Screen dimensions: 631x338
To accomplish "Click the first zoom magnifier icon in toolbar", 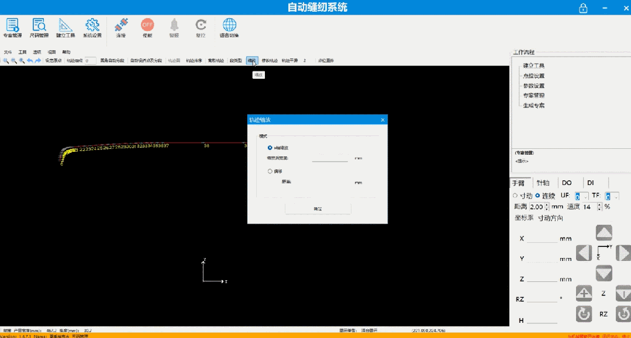I will pos(6,61).
